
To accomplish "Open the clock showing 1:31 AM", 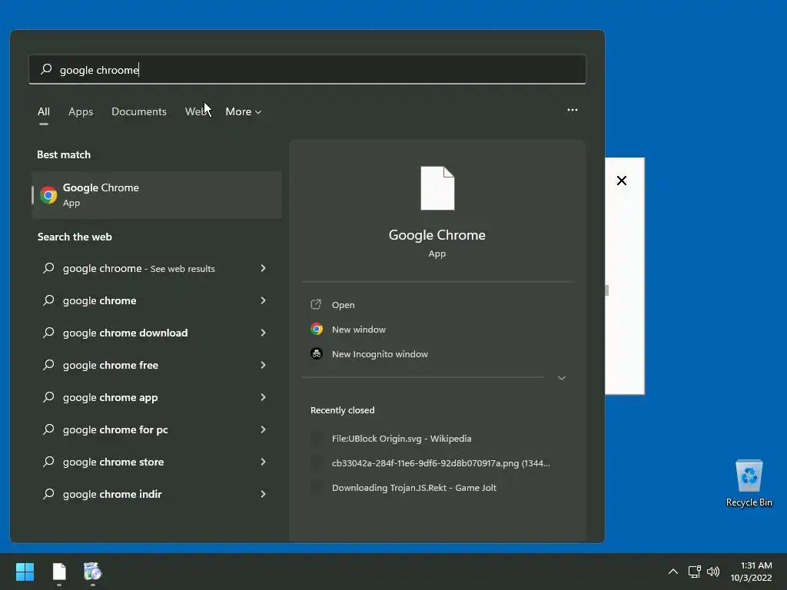I will tap(751, 572).
